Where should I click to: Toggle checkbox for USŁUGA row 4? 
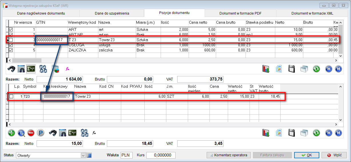pos(11,45)
